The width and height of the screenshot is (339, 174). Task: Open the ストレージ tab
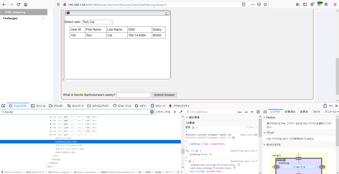158,106
